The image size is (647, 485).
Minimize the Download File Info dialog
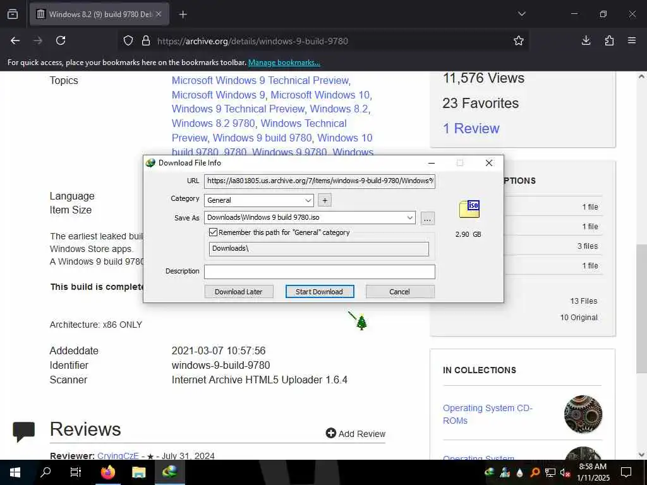pos(432,163)
